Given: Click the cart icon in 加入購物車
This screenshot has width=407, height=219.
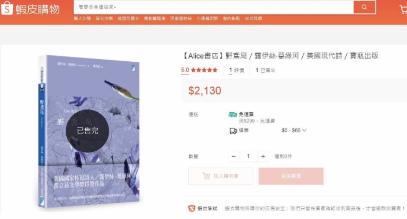Looking at the screenshot, I should (206, 176).
